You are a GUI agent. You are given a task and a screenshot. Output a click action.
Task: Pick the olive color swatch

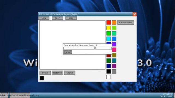114,55
